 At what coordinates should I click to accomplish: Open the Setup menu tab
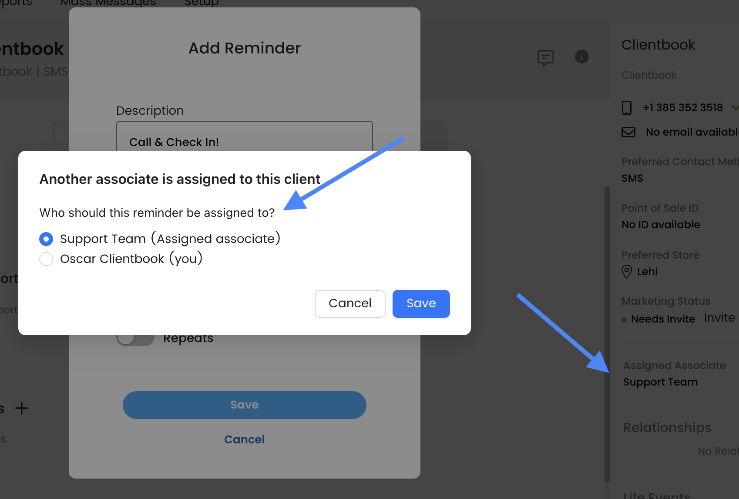point(202,3)
